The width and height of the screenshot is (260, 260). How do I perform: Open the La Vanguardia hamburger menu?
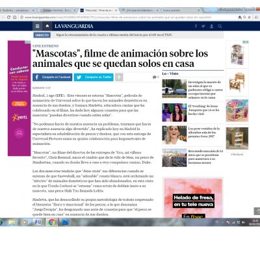coord(37,26)
